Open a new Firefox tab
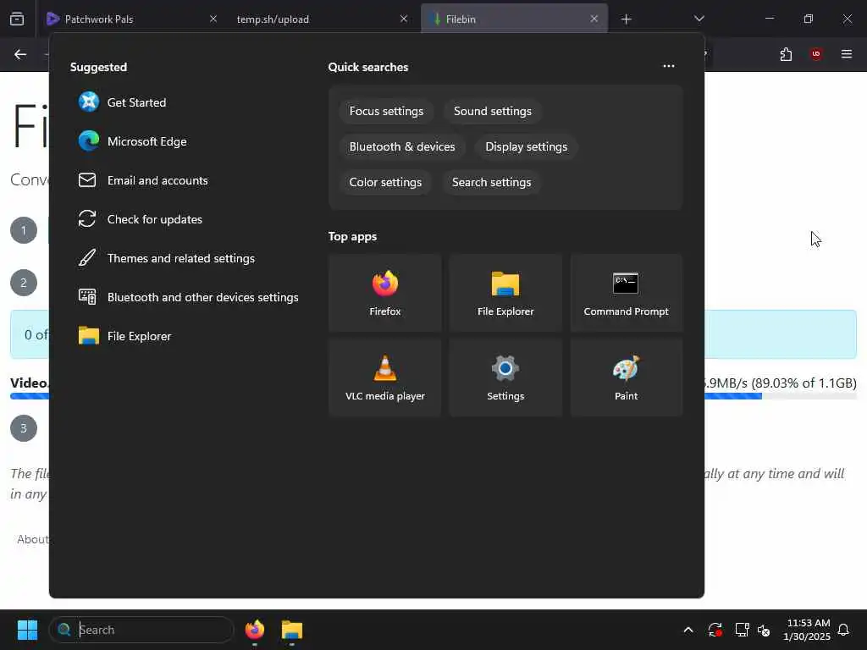 coord(626,19)
